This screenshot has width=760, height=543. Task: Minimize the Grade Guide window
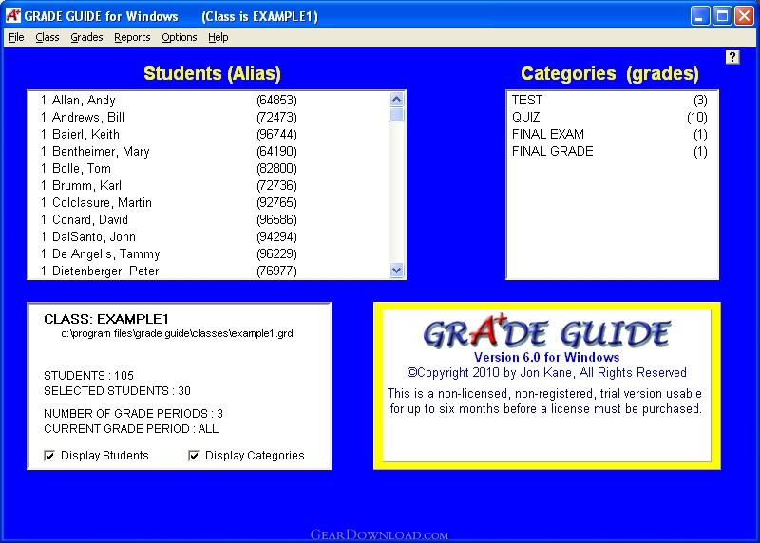click(699, 16)
